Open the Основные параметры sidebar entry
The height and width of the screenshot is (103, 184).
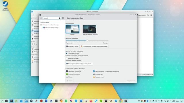[51, 28]
